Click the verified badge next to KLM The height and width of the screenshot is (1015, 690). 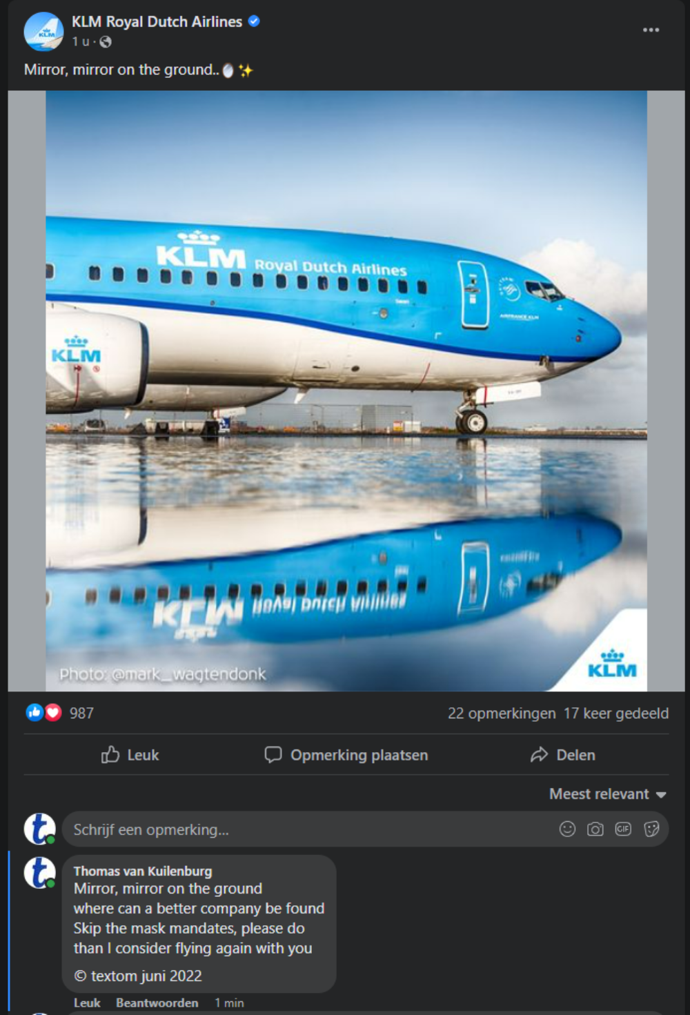254,21
